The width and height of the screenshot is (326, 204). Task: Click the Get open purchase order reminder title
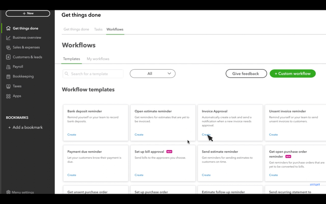click(x=288, y=154)
